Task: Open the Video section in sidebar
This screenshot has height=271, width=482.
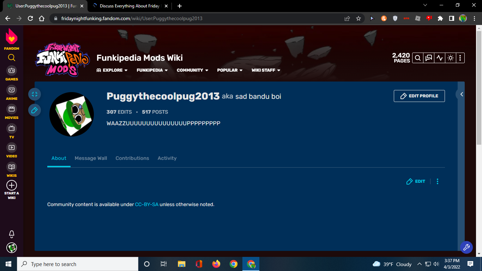Action: 12,150
